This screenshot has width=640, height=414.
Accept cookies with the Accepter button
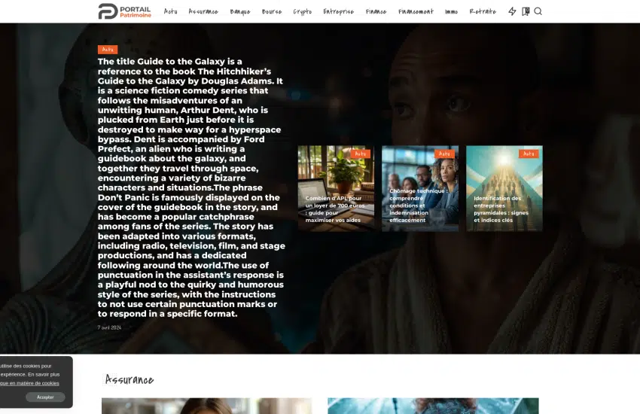(x=45, y=397)
